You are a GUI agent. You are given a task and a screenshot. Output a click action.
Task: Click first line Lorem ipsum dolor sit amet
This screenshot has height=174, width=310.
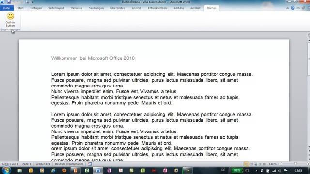click(152, 74)
